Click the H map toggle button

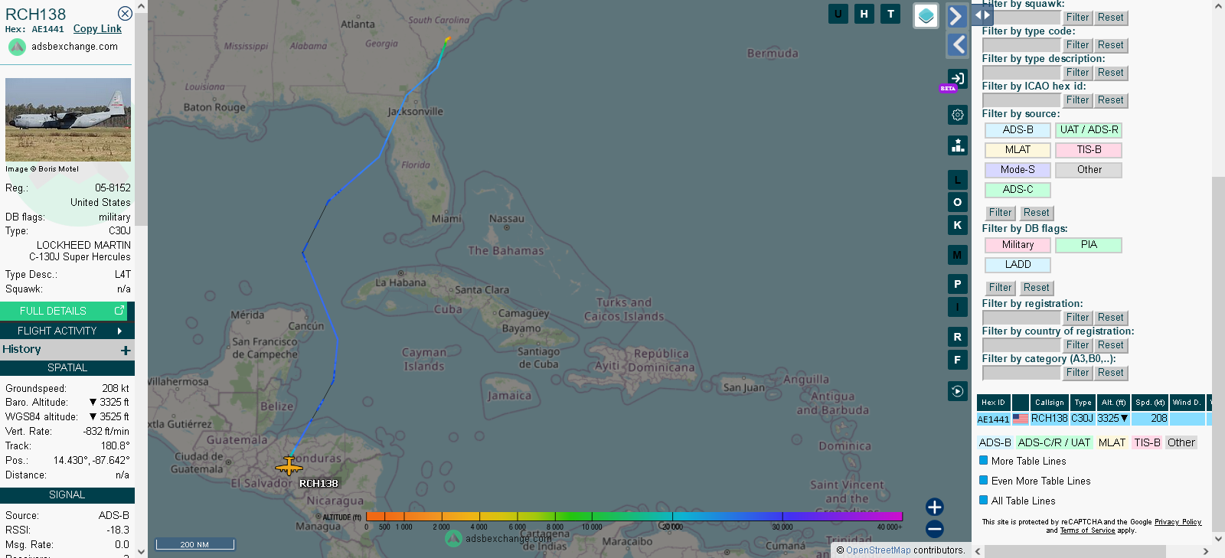pos(864,14)
